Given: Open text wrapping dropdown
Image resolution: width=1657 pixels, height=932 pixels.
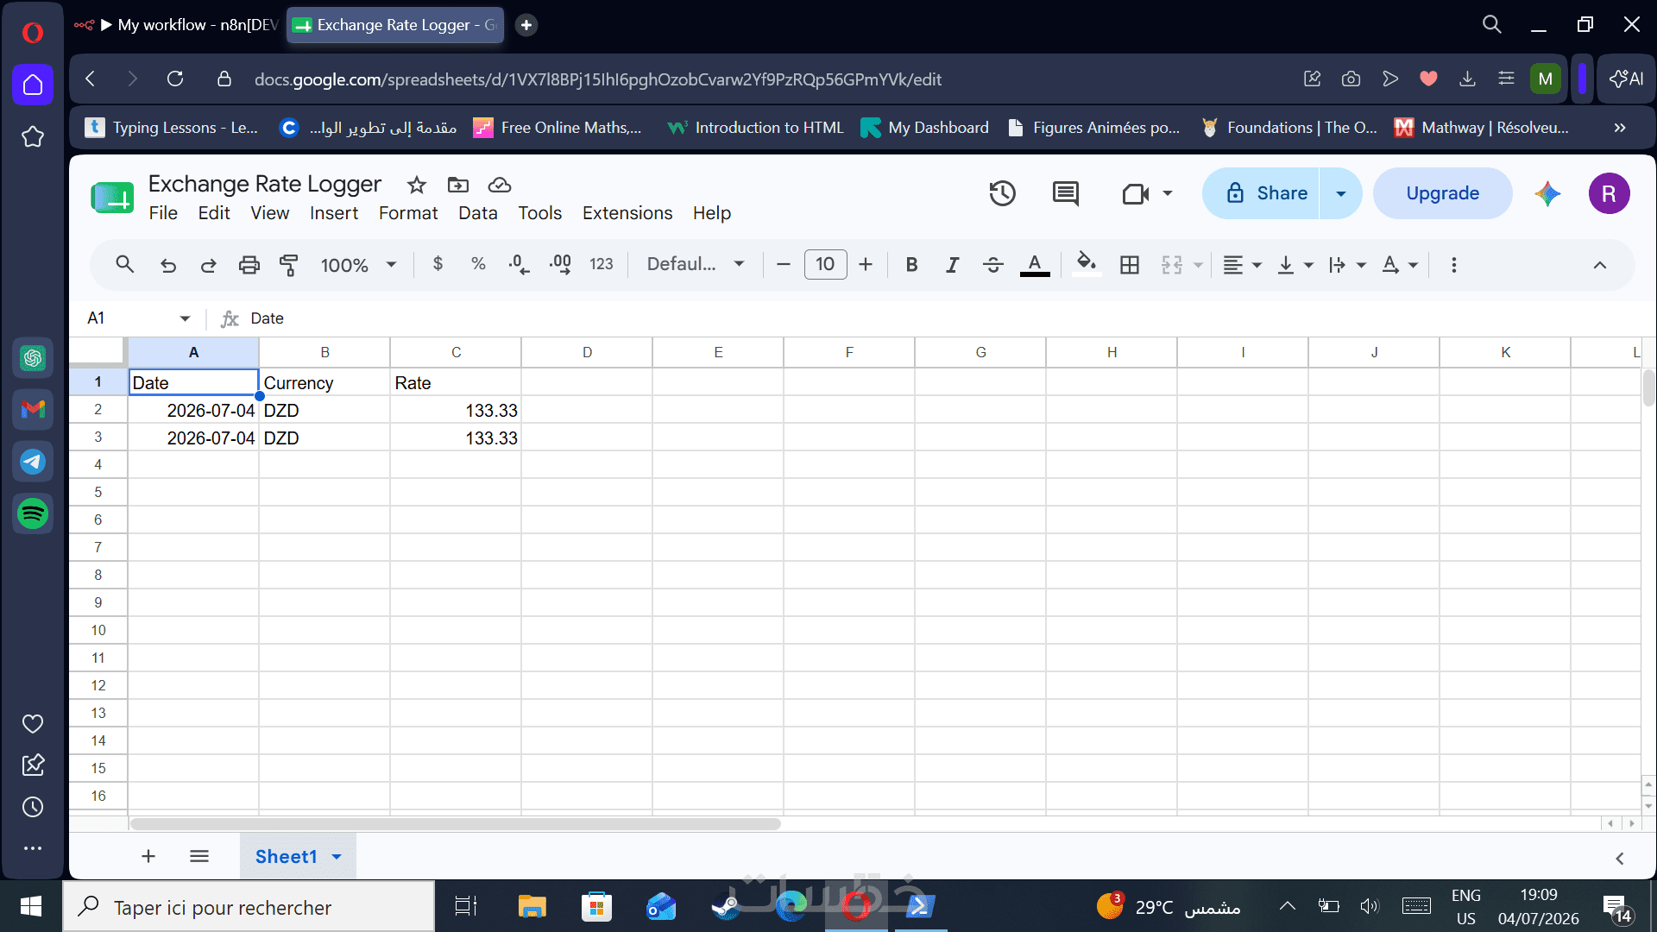Looking at the screenshot, I should click(x=1347, y=265).
